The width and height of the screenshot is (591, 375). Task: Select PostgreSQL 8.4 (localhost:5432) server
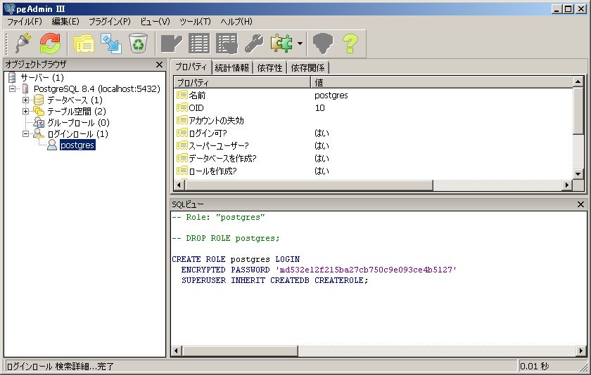[97, 88]
